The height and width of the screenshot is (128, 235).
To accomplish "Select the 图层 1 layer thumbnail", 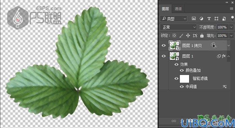I will coord(175,56).
